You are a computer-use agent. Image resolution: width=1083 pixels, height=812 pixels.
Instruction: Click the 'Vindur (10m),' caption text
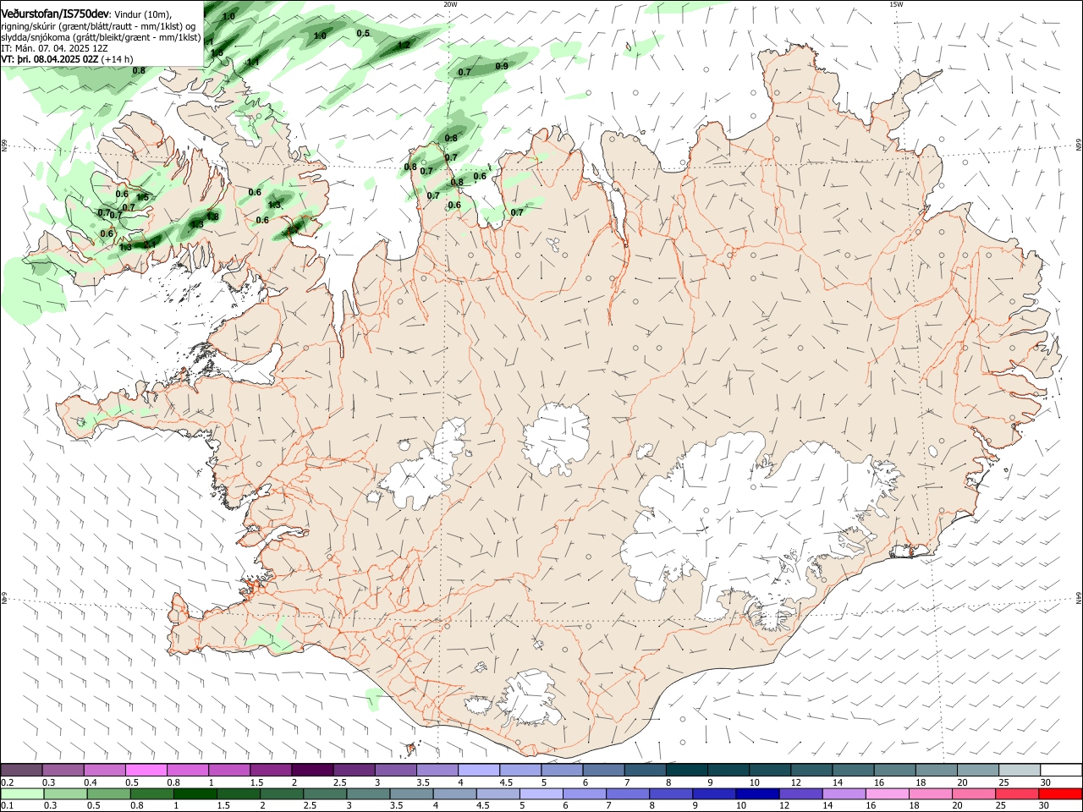142,15
